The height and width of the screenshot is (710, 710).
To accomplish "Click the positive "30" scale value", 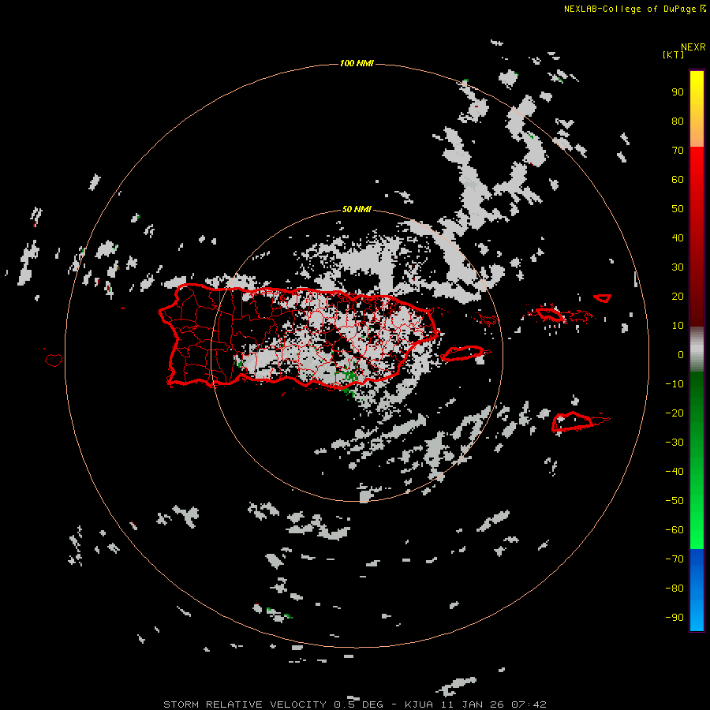I will tap(678, 267).
